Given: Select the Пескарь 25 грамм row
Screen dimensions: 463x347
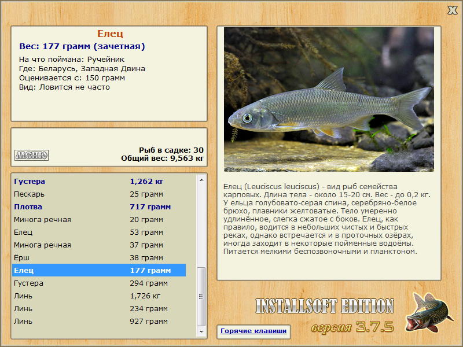Looking at the screenshot, I should 99,194.
